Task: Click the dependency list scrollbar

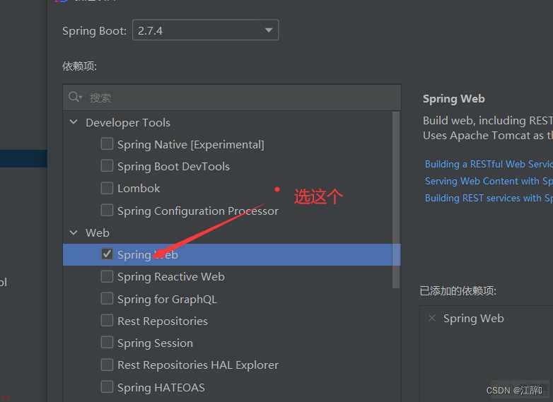Action: point(396,200)
